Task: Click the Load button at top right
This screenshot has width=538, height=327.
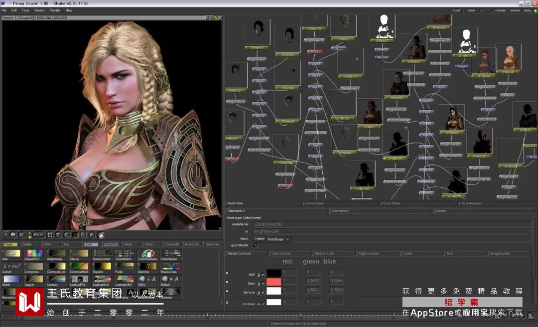Action: pos(456,10)
